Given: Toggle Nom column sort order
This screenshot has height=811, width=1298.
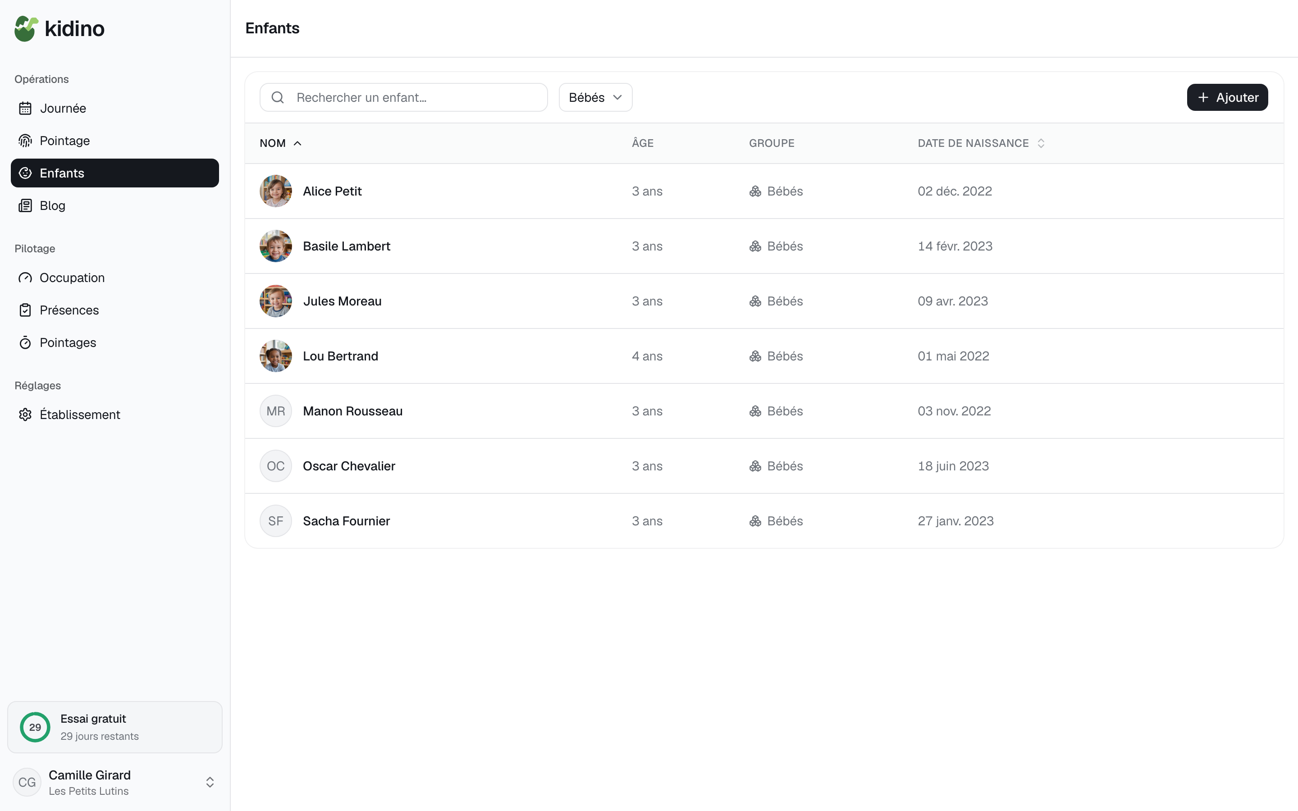Looking at the screenshot, I should click(x=280, y=143).
